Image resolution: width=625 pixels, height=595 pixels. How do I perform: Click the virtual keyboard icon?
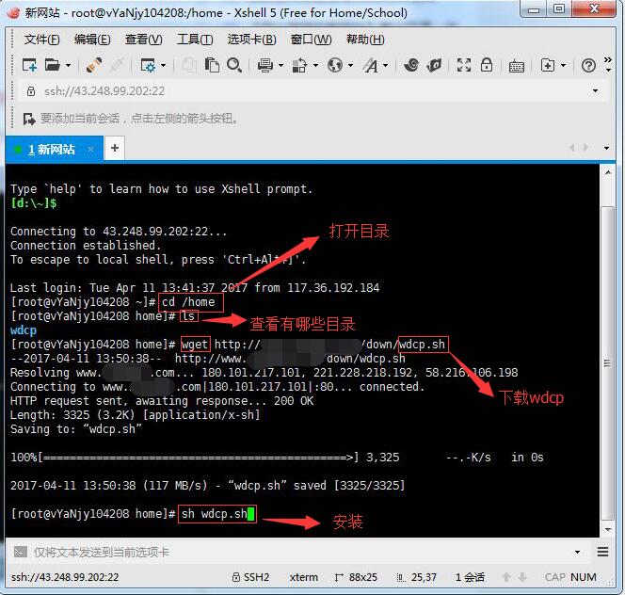point(517,66)
